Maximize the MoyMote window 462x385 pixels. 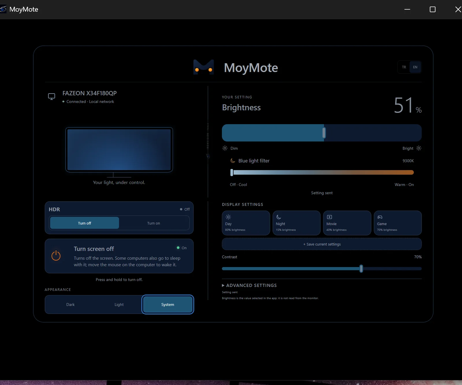[433, 9]
